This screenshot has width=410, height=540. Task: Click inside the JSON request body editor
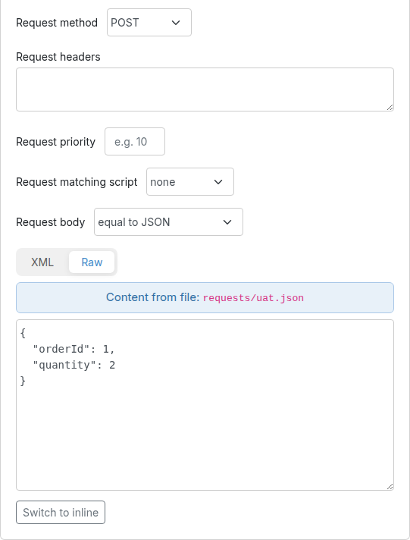pos(205,405)
